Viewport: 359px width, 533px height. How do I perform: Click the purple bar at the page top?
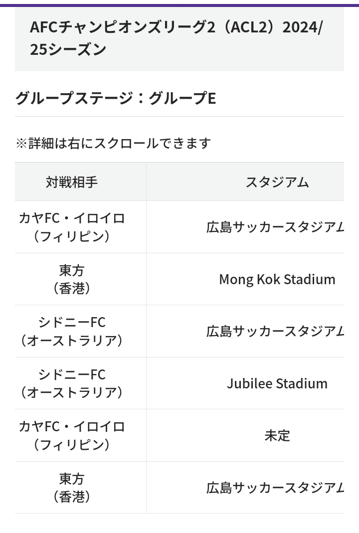179,5
